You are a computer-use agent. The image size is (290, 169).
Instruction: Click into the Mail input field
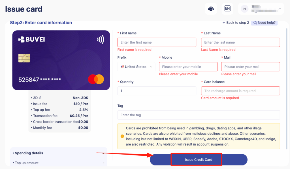(x=250, y=67)
